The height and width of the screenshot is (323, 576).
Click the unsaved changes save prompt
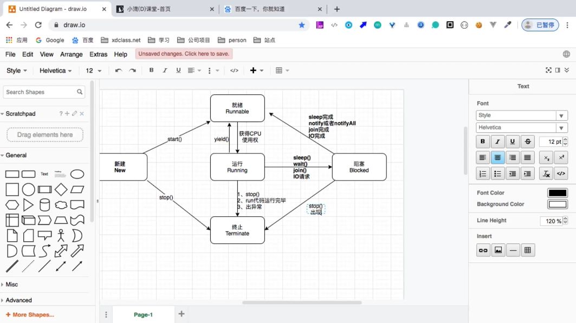click(x=183, y=54)
